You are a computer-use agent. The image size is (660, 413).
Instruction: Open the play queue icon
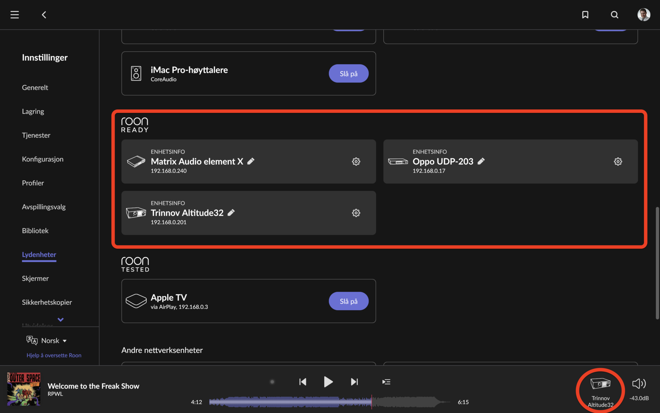[386, 382]
